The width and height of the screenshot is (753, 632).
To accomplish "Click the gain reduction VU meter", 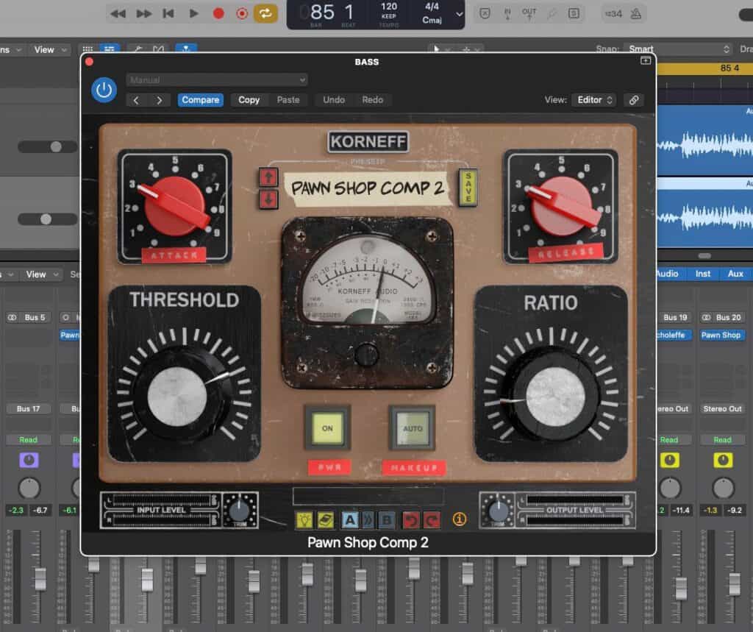I will pyautogui.click(x=368, y=280).
